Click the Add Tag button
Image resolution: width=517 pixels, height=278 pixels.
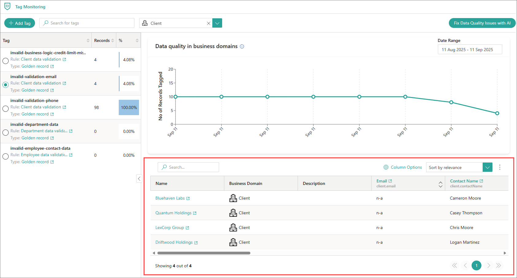coord(20,23)
